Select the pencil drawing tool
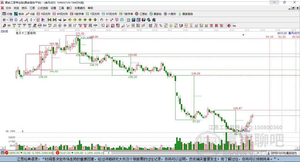Screen dimensions: 300x162 (x=4, y=26)
